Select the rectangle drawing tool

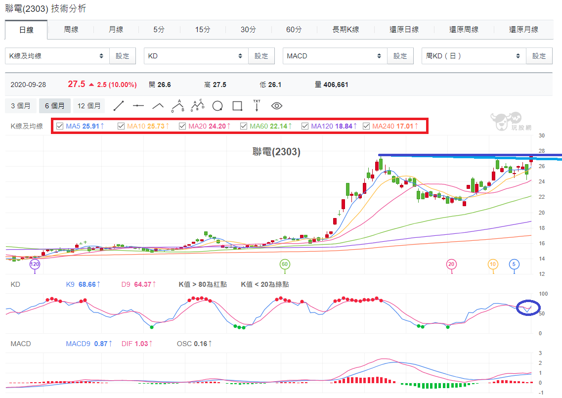[x=237, y=106]
